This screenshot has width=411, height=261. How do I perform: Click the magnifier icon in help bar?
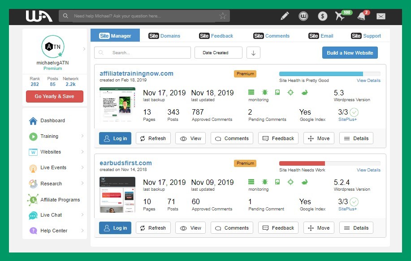click(x=65, y=16)
